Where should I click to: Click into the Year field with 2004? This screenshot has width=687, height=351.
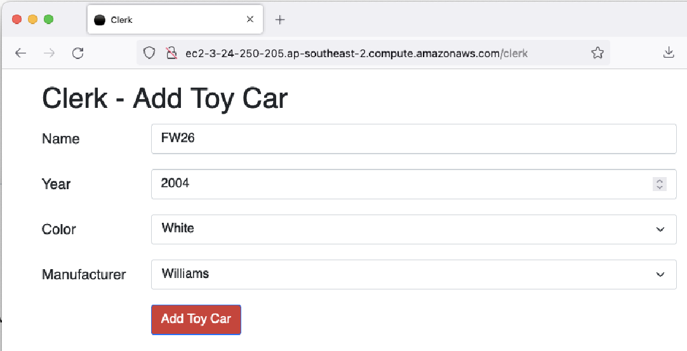pos(413,184)
